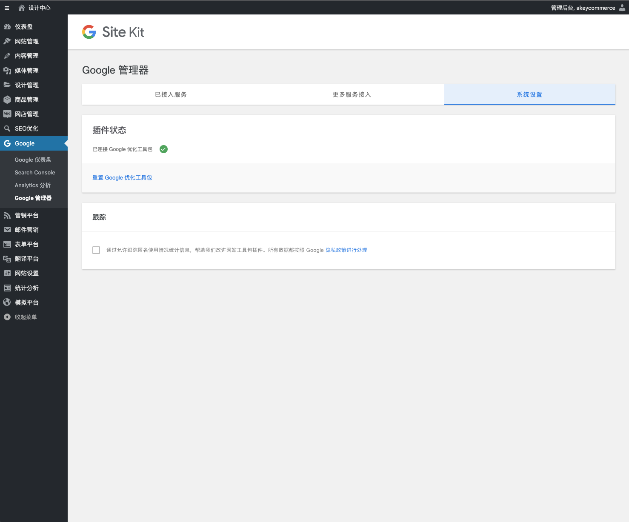The height and width of the screenshot is (522, 629).
Task: Click 已连接 Google 优化工具包 status text
Action: (x=123, y=149)
